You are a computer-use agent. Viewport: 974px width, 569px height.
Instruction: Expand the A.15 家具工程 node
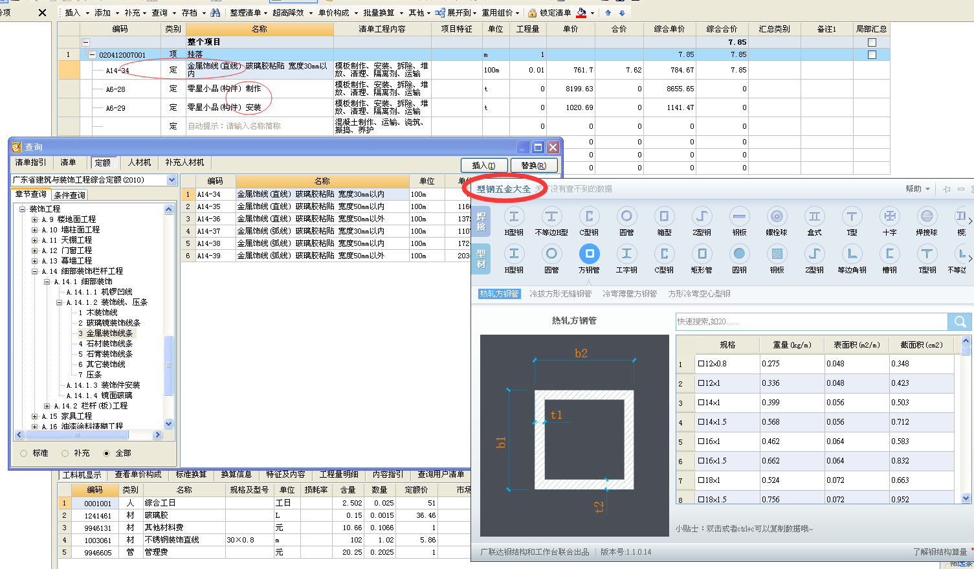[x=34, y=416]
